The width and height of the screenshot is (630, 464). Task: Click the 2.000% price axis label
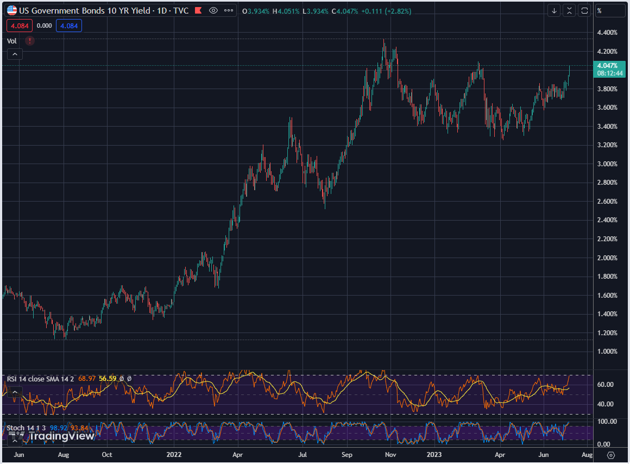click(x=607, y=258)
